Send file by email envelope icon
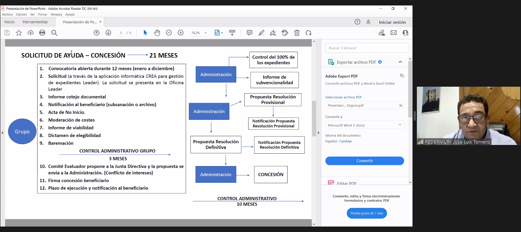This screenshot has width=521, height=232. [x=394, y=33]
